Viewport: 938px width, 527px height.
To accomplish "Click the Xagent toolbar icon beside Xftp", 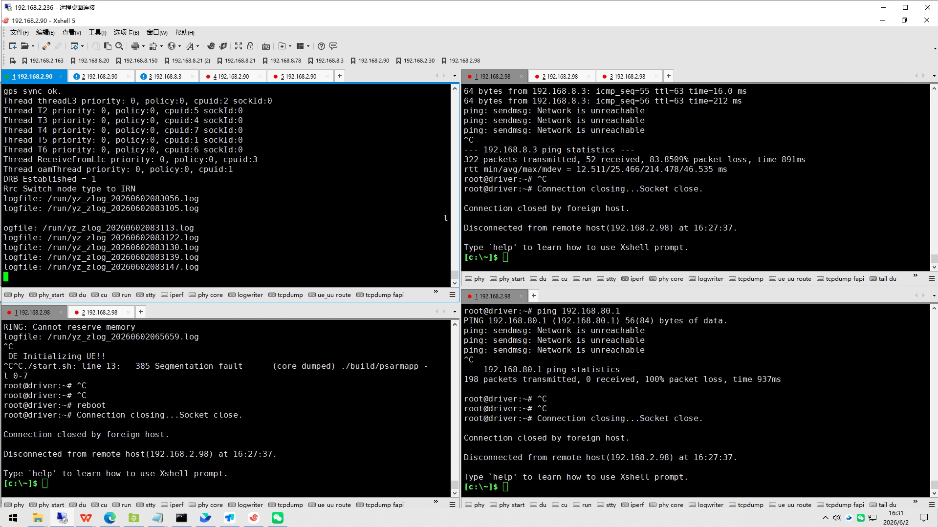I will (223, 46).
